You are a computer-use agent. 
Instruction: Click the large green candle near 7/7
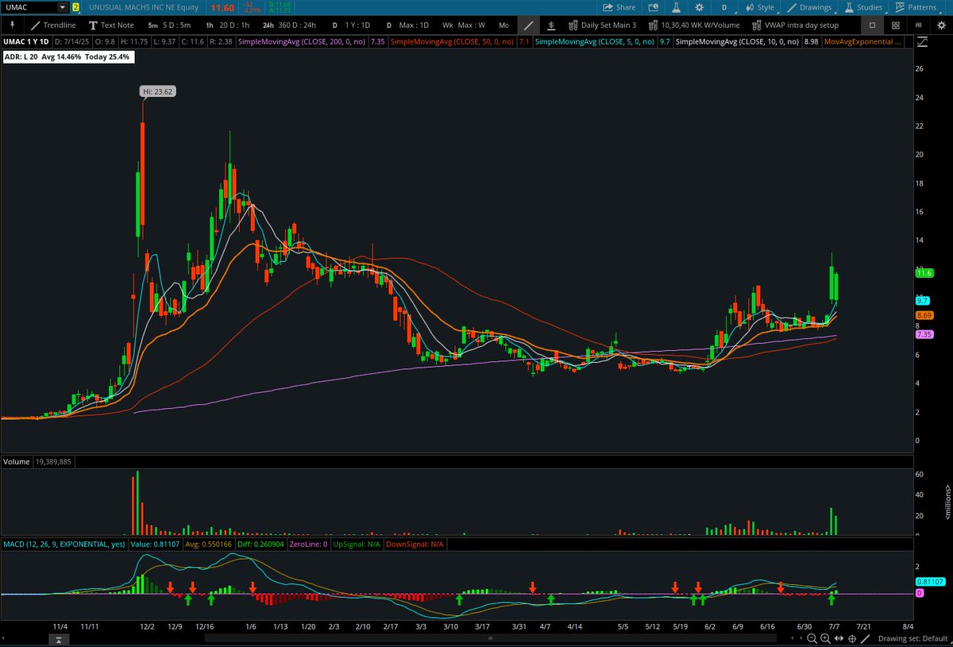831,283
